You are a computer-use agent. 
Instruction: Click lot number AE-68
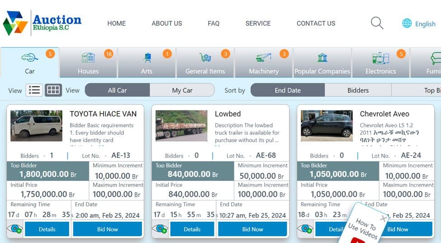tap(266, 155)
